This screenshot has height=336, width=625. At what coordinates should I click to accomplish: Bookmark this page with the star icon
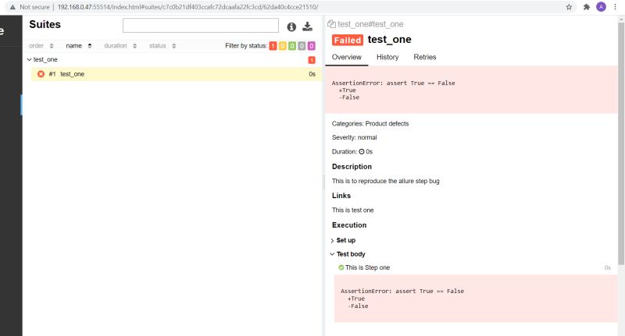click(x=569, y=7)
